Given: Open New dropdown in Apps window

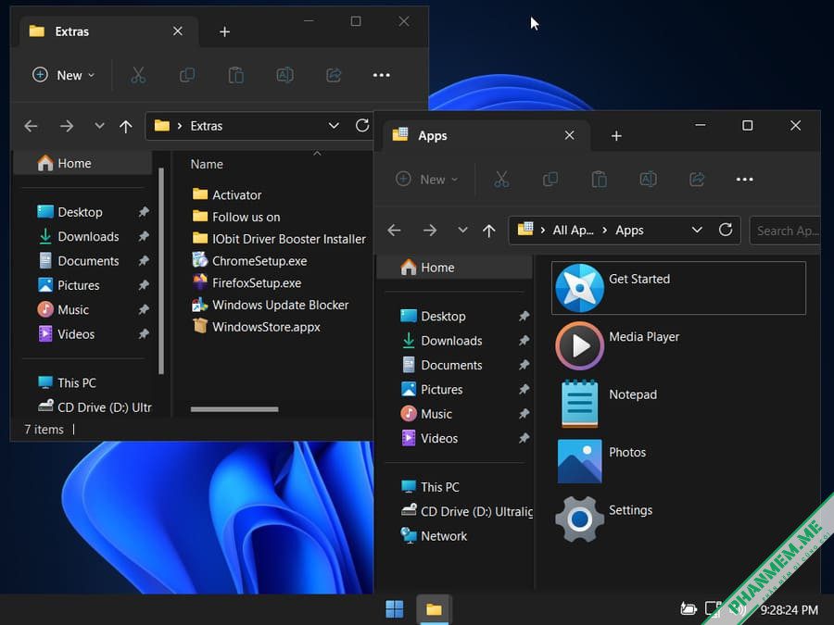Looking at the screenshot, I should [427, 180].
